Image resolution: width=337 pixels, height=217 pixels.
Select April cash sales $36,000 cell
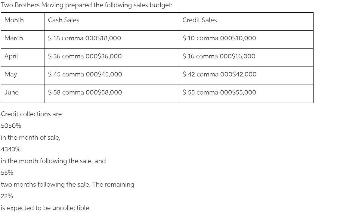pyautogui.click(x=112, y=58)
